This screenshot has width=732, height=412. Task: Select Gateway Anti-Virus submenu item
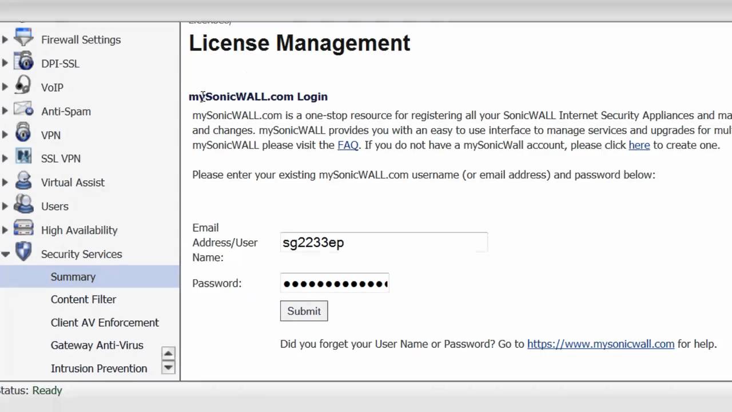97,345
